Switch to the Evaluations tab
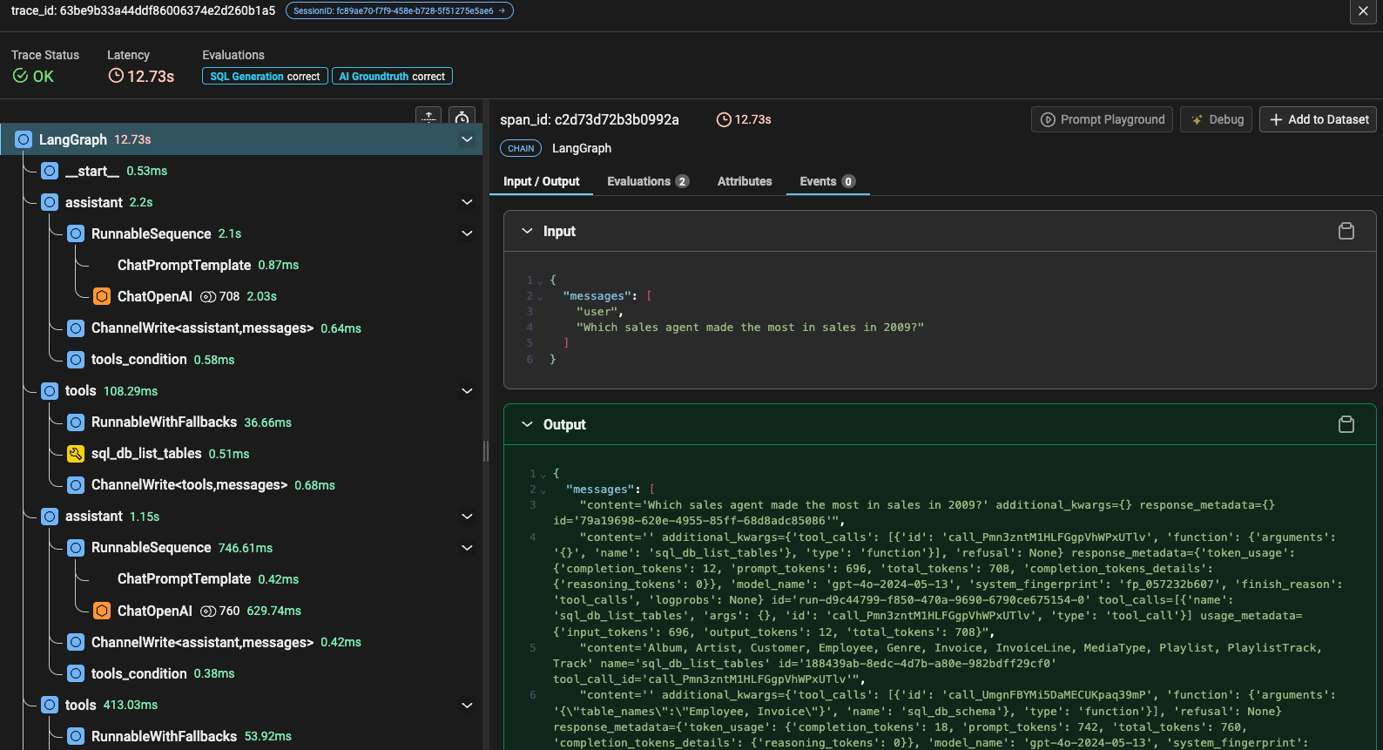Image resolution: width=1383 pixels, height=750 pixels. [647, 181]
